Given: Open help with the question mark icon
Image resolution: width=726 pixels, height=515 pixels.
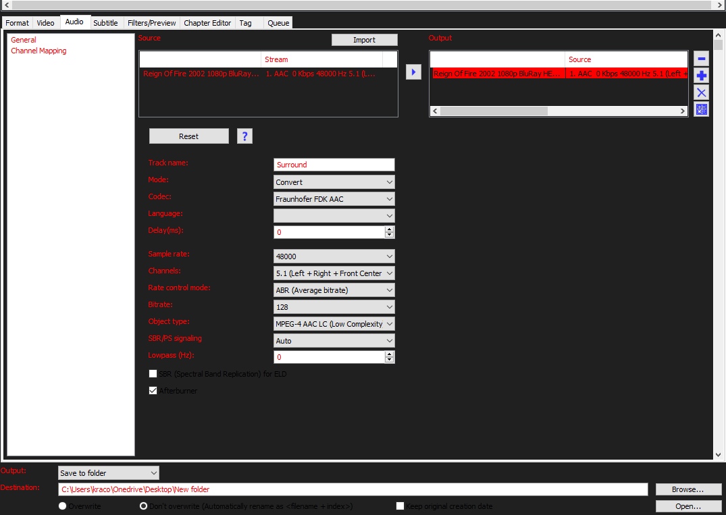Looking at the screenshot, I should pyautogui.click(x=244, y=136).
